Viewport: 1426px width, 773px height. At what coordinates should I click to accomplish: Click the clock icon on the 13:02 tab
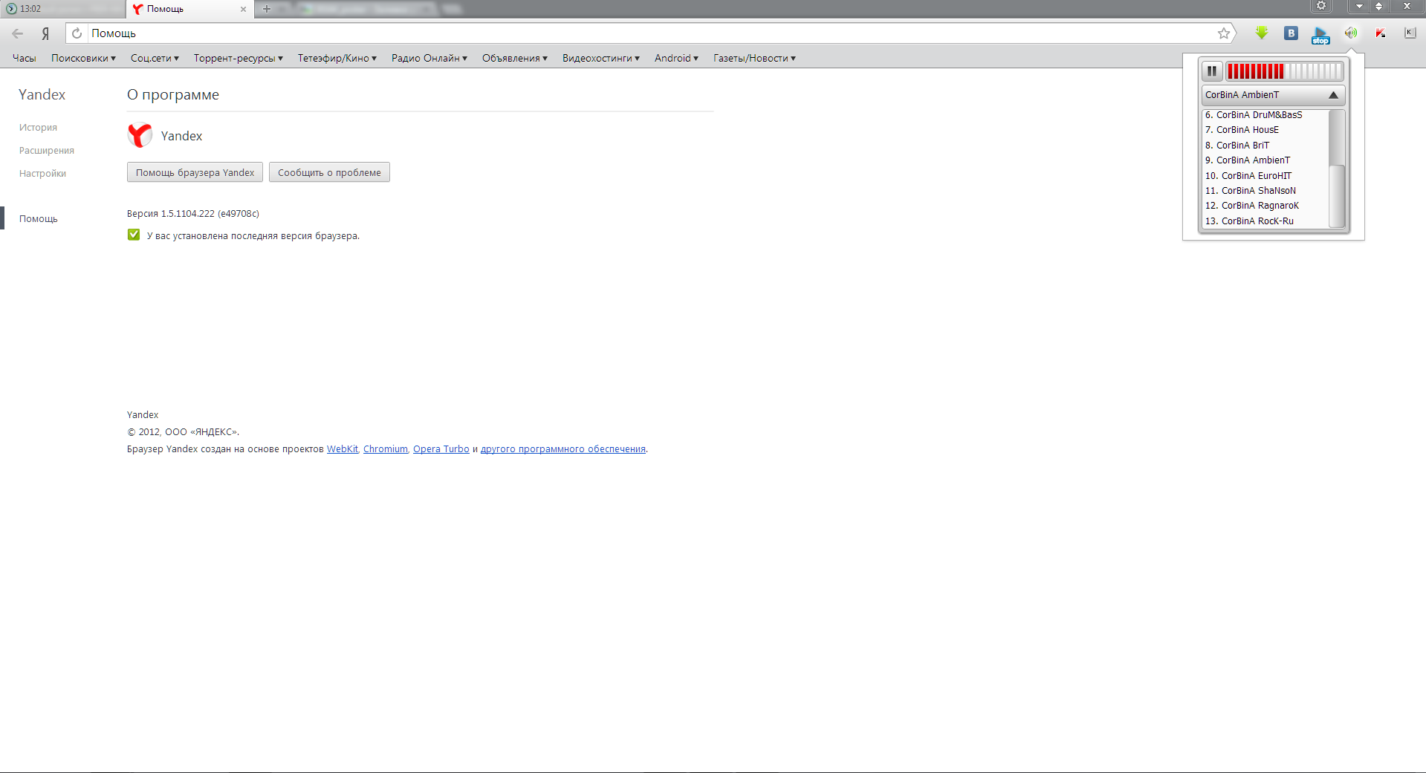(11, 9)
